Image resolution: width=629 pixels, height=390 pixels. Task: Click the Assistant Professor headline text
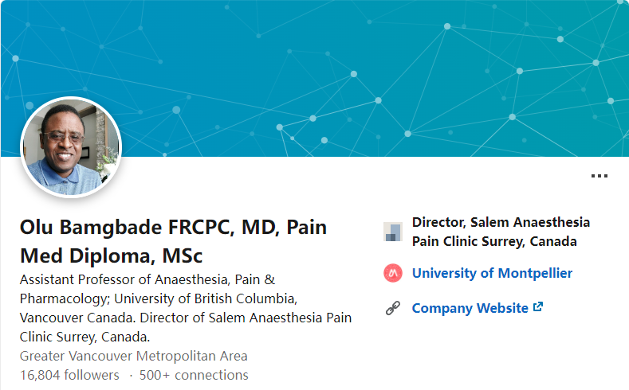pyautogui.click(x=147, y=279)
